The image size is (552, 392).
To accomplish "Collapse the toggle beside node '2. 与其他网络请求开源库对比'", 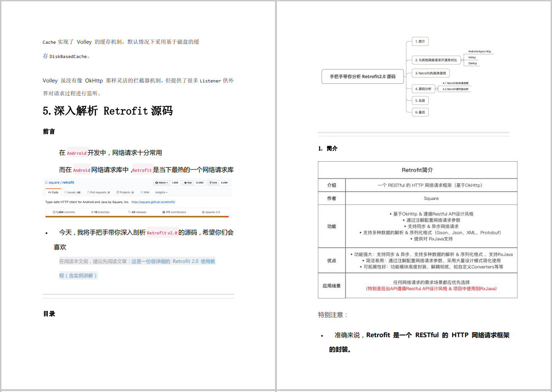I will click(x=462, y=60).
